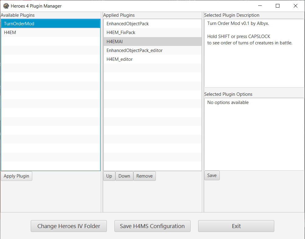The height and width of the screenshot is (239, 305).
Task: Click the Selected Plugin Description heading
Action: tap(232, 15)
